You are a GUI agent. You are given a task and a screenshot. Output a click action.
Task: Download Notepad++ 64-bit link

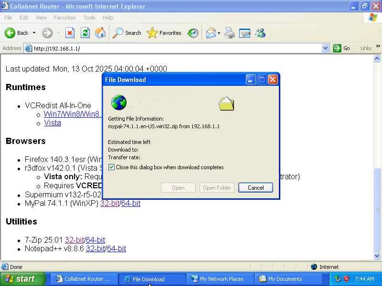(117, 248)
